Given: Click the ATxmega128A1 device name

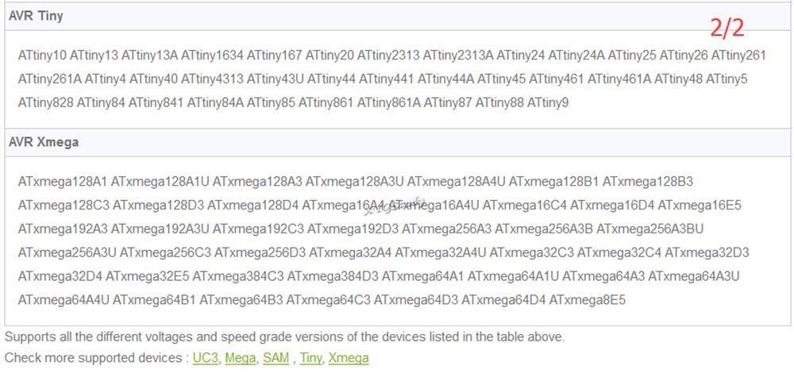Looking at the screenshot, I should coord(63,181).
